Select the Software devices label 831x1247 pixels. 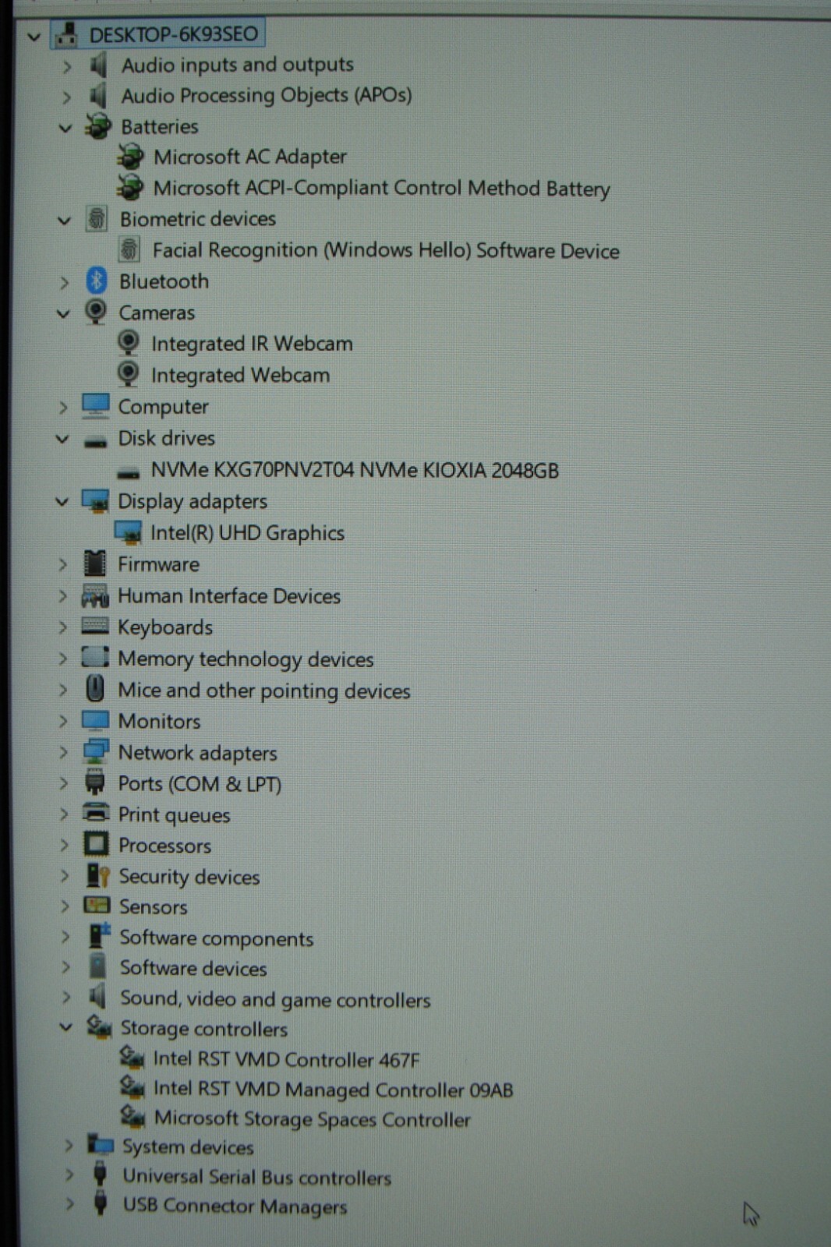coord(193,968)
